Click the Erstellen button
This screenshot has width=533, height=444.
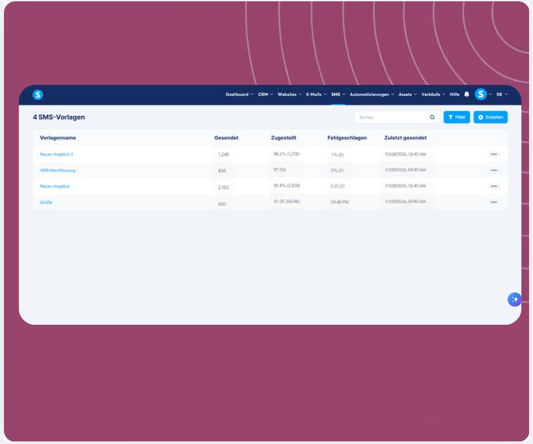[491, 117]
